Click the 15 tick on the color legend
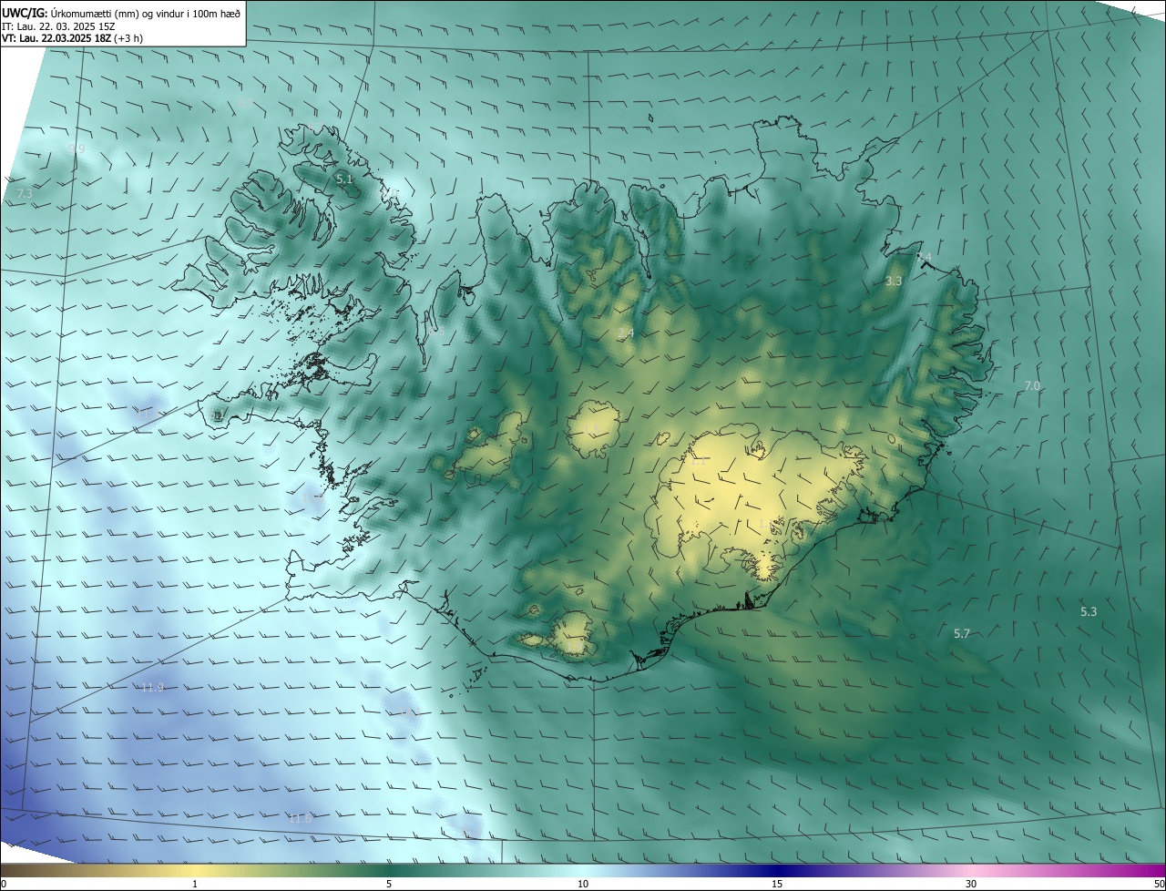Screen dimensions: 1166x891 tap(777, 884)
